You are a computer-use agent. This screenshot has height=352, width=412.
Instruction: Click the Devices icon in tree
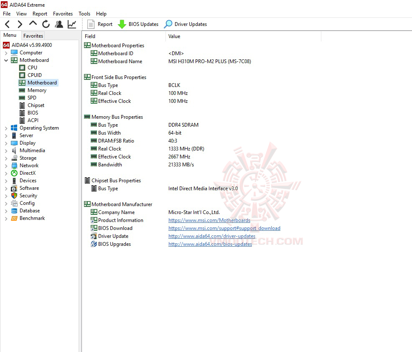tap(14, 181)
